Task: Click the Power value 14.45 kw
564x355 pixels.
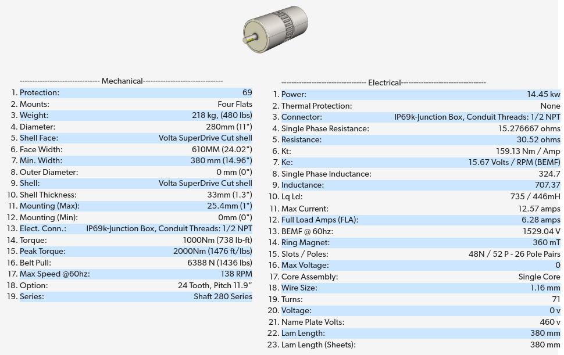Action: pos(543,95)
